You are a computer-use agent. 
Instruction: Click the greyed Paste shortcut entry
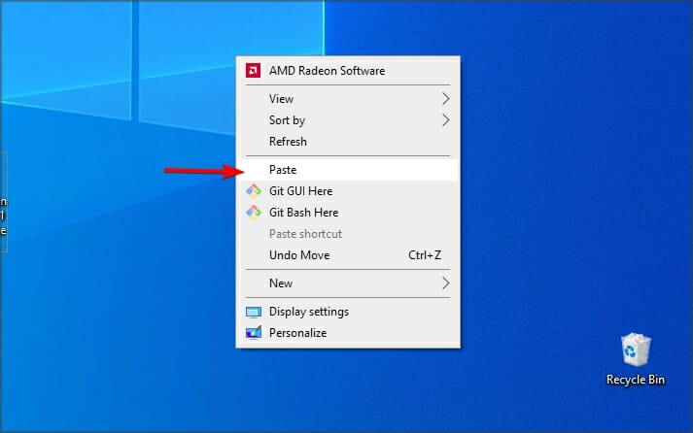pos(348,234)
